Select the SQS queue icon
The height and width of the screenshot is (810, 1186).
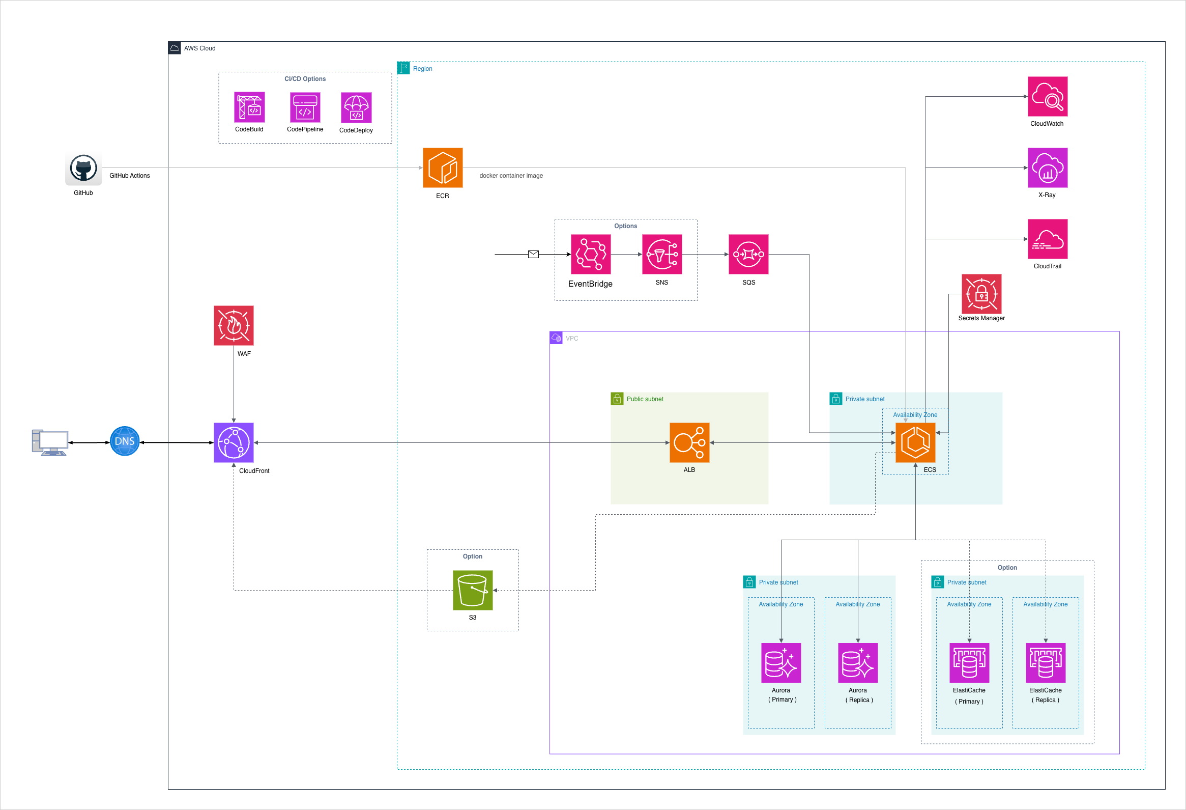748,254
